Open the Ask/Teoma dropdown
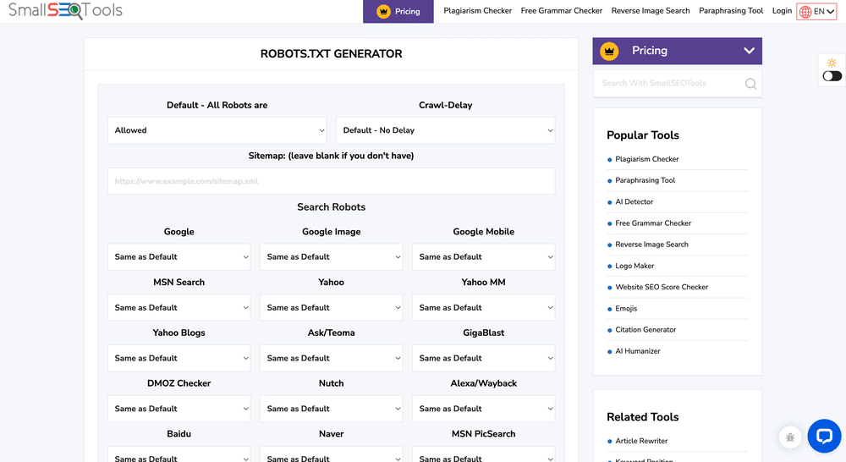Screen dimensions: 846x462 coord(332,359)
